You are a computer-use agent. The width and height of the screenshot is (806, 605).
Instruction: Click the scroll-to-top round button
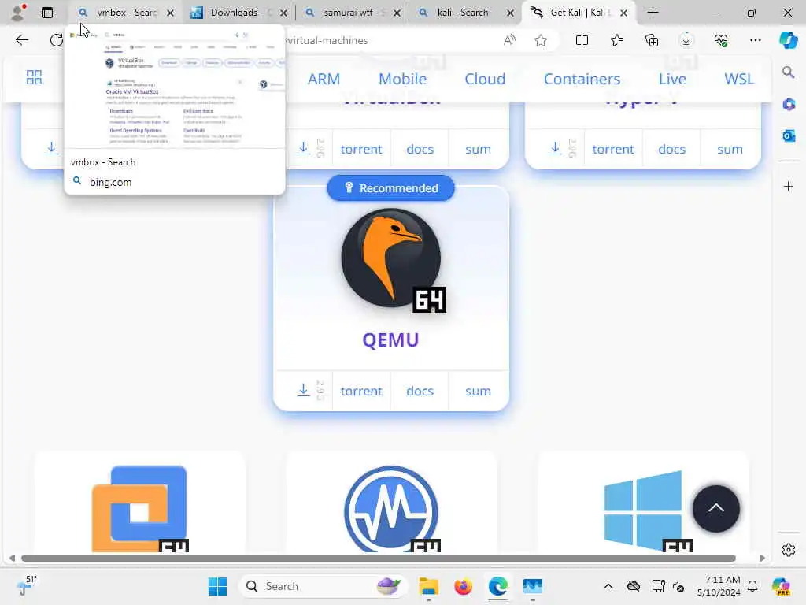[716, 509]
